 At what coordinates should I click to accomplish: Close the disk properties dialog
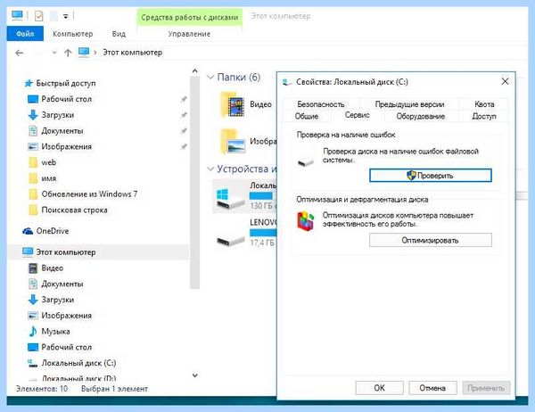coord(505,81)
